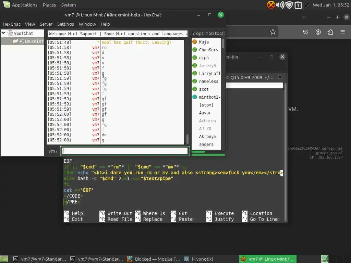This screenshot has height=263, width=351.
Task: Switch to second vm7 terminal taskbar item
Action: [96, 259]
